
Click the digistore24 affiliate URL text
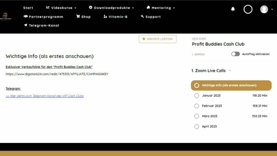57,74
